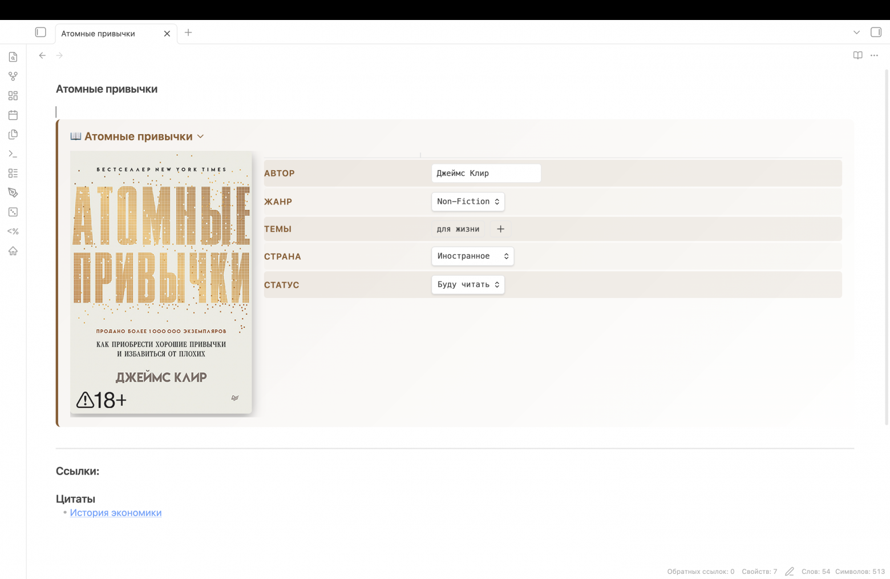Image resolution: width=890 pixels, height=579 pixels.
Task: Click the АВТОР label
Action: 280,173
